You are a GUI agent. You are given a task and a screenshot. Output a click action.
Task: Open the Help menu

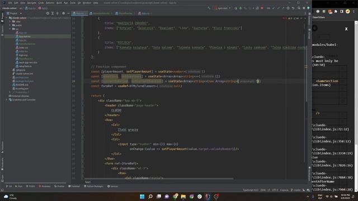click(x=96, y=3)
